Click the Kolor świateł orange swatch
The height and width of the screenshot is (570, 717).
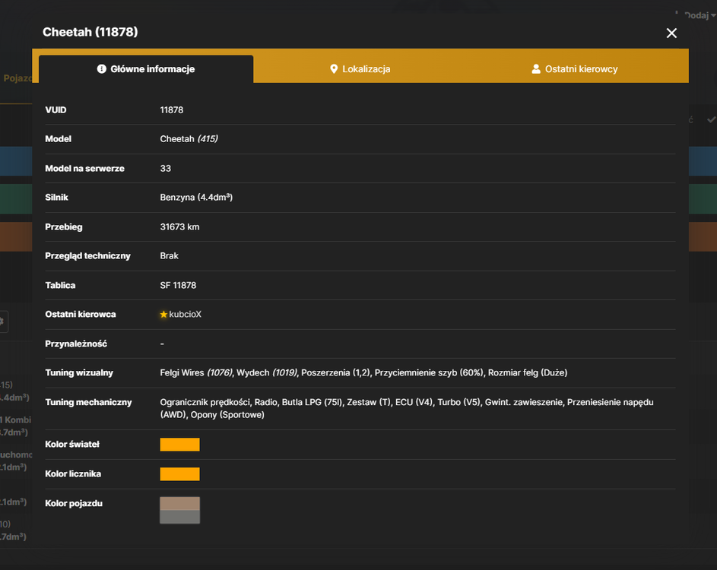pyautogui.click(x=179, y=445)
